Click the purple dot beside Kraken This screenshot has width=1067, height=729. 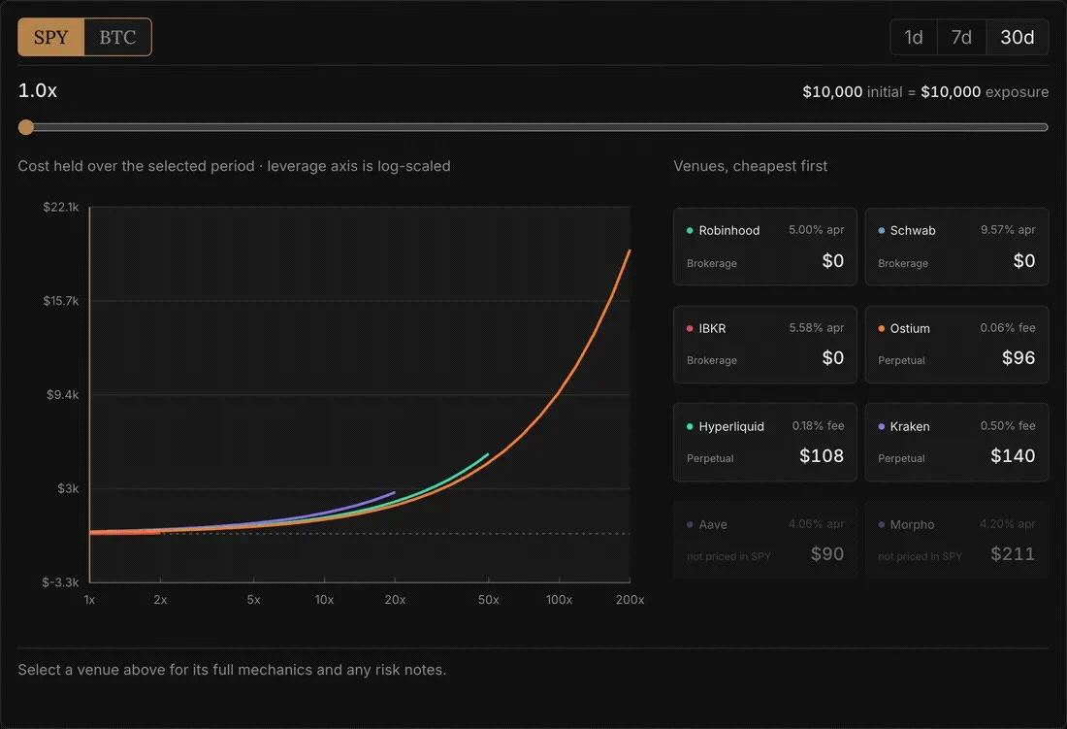pos(881,427)
